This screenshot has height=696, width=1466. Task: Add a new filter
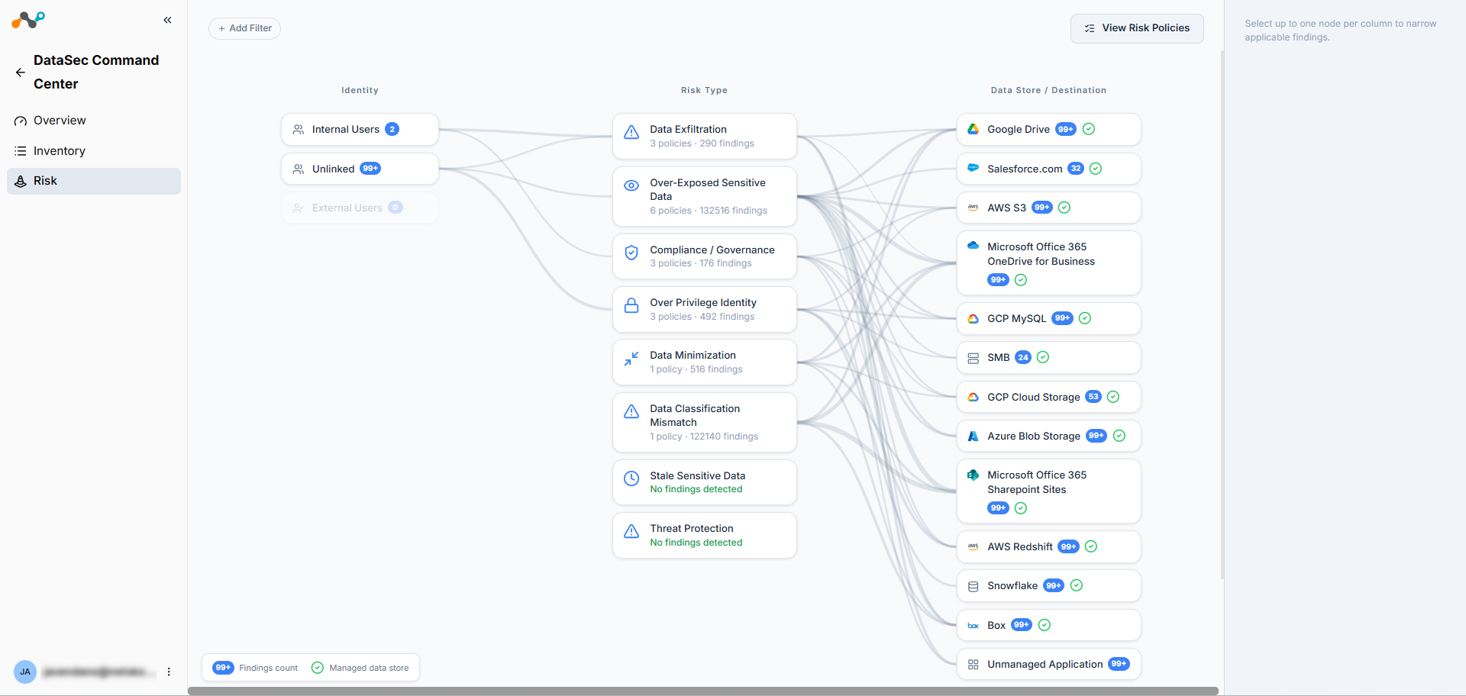pos(244,28)
